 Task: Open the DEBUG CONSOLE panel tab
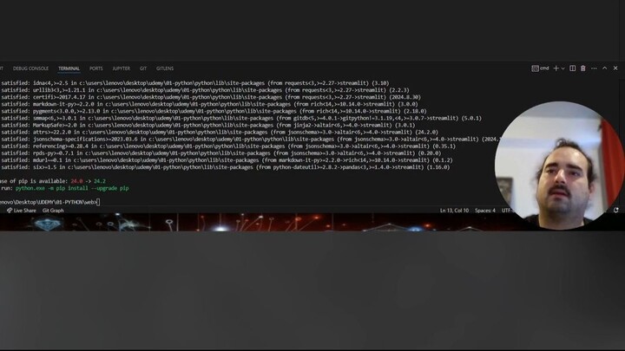click(x=30, y=68)
